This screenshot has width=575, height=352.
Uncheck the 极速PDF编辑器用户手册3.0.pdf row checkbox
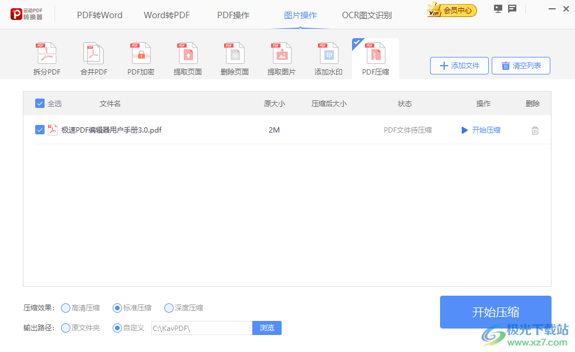point(40,130)
